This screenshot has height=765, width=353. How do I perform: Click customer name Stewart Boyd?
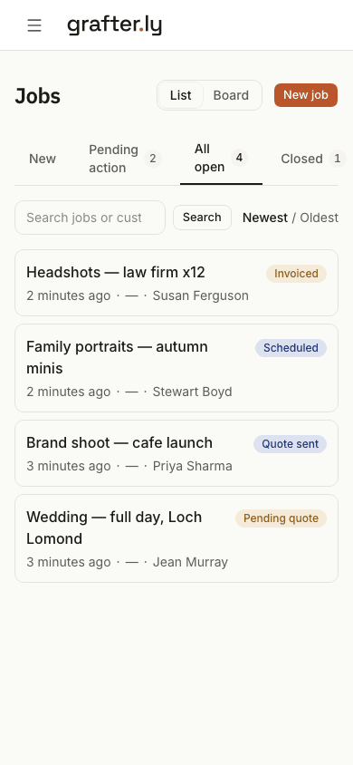192,392
